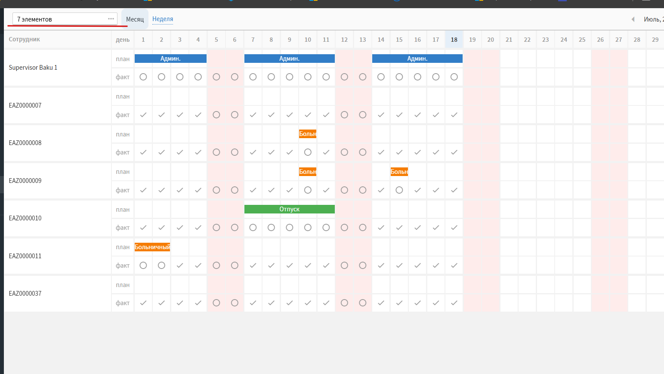Select day 29 column header
The image size is (664, 374).
655,40
